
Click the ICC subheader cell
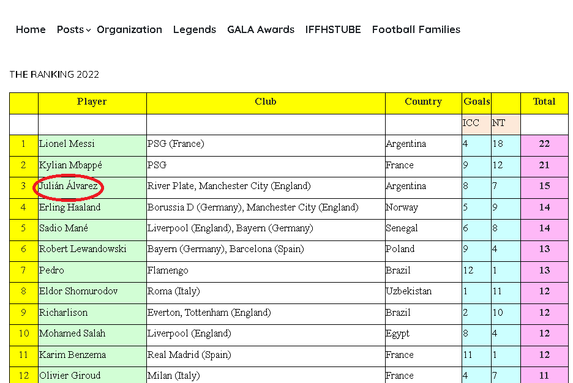click(x=476, y=124)
